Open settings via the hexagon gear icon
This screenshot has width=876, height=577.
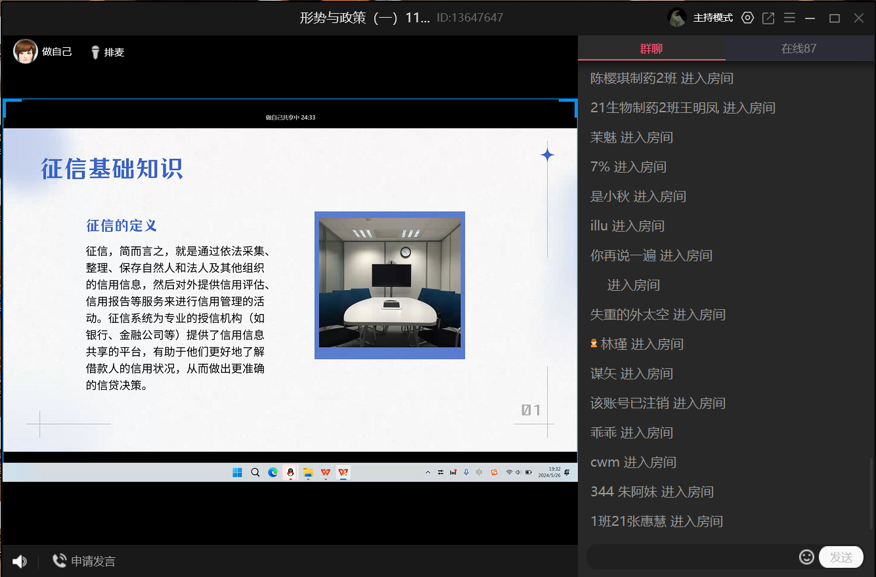[747, 18]
